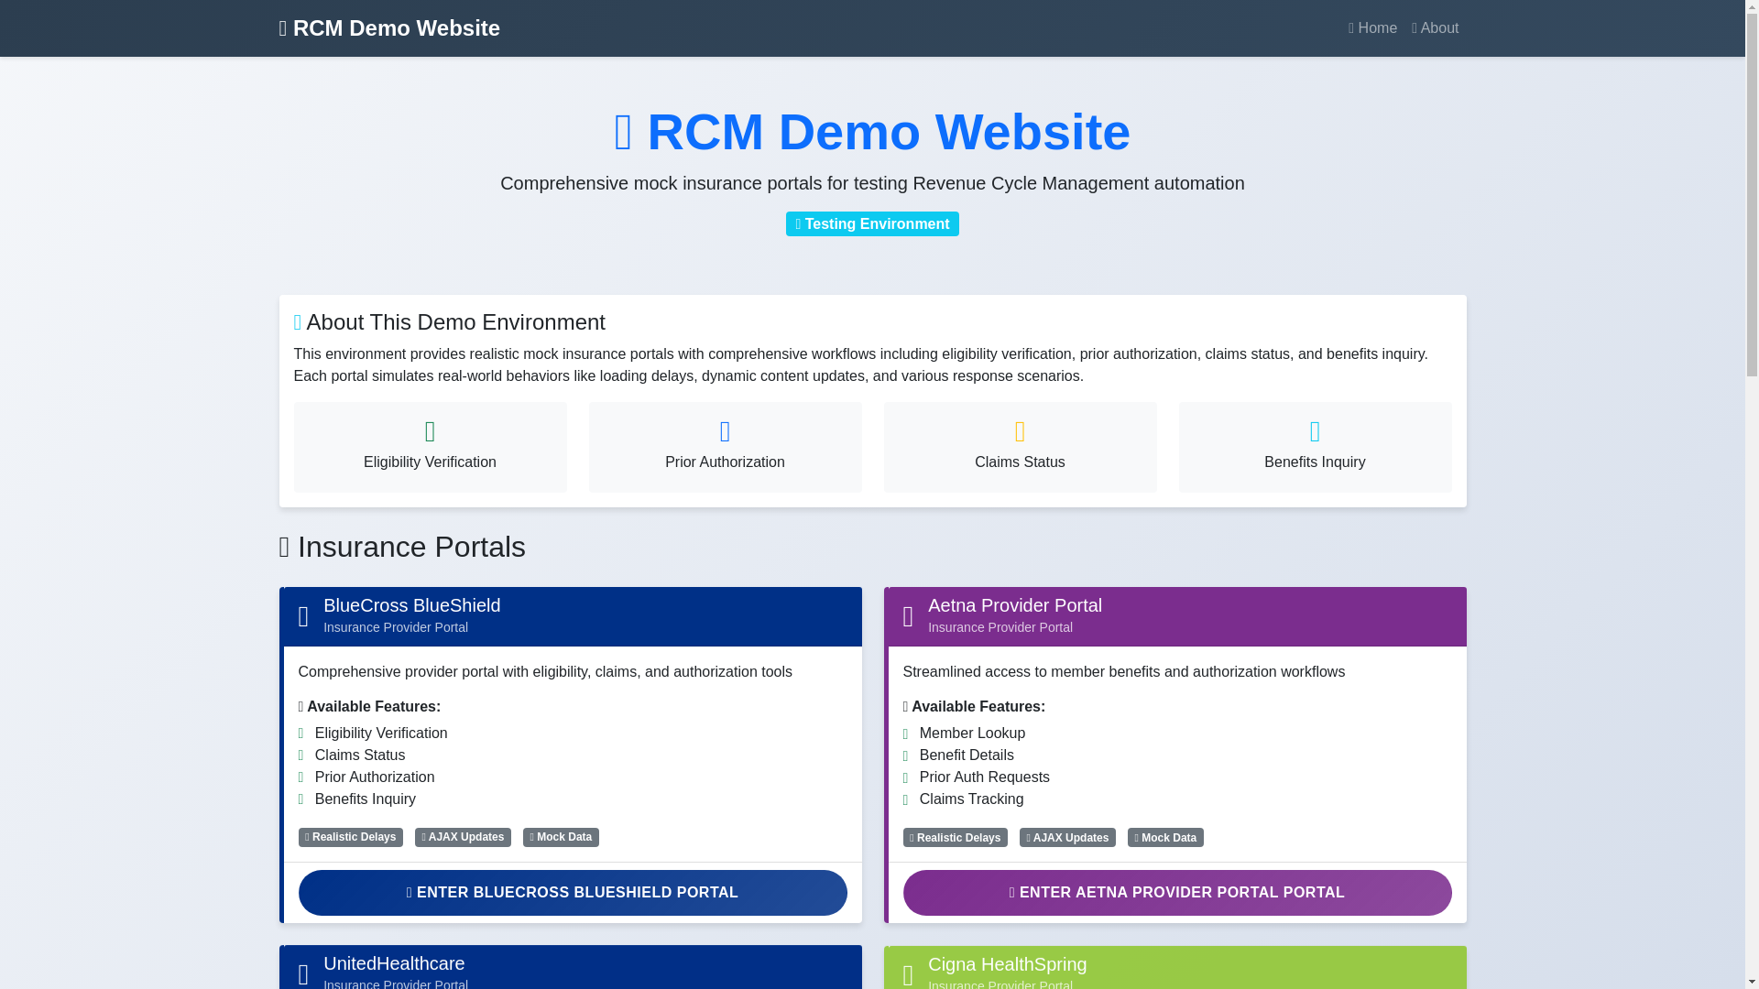The image size is (1759, 989).
Task: Click the checkmark icon beside Claims Tracking
Action: point(906,800)
